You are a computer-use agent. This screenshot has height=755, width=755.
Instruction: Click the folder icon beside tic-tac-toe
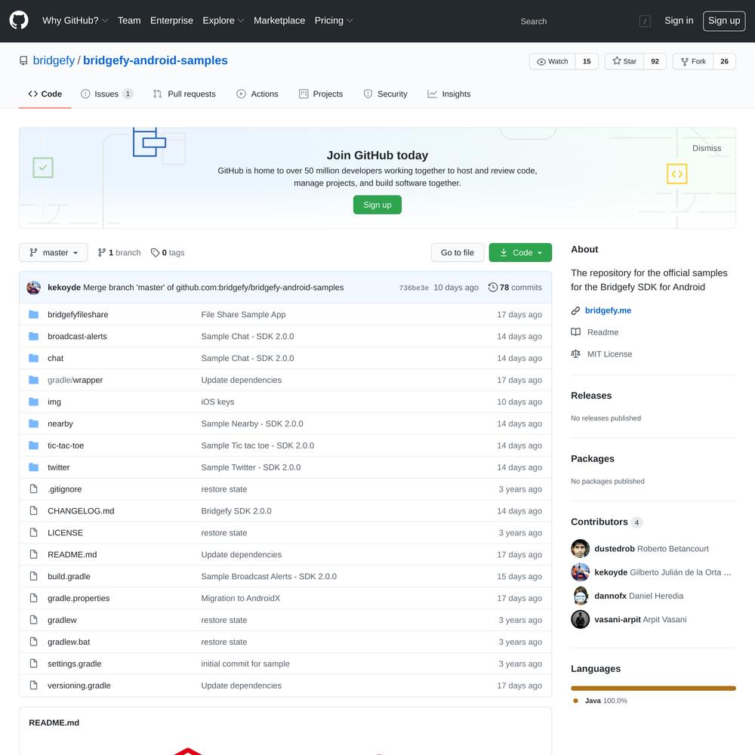(33, 445)
